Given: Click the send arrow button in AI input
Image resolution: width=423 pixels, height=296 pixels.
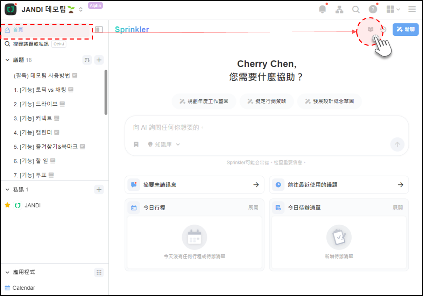Looking at the screenshot, I should point(397,144).
